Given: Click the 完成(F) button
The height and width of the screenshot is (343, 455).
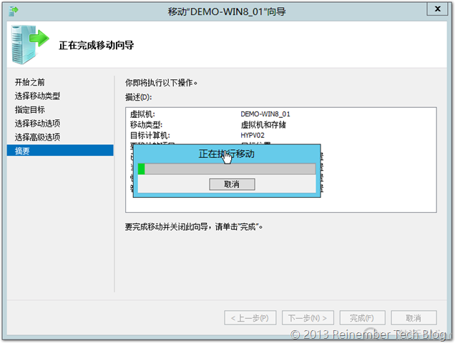Looking at the screenshot, I should [x=362, y=318].
